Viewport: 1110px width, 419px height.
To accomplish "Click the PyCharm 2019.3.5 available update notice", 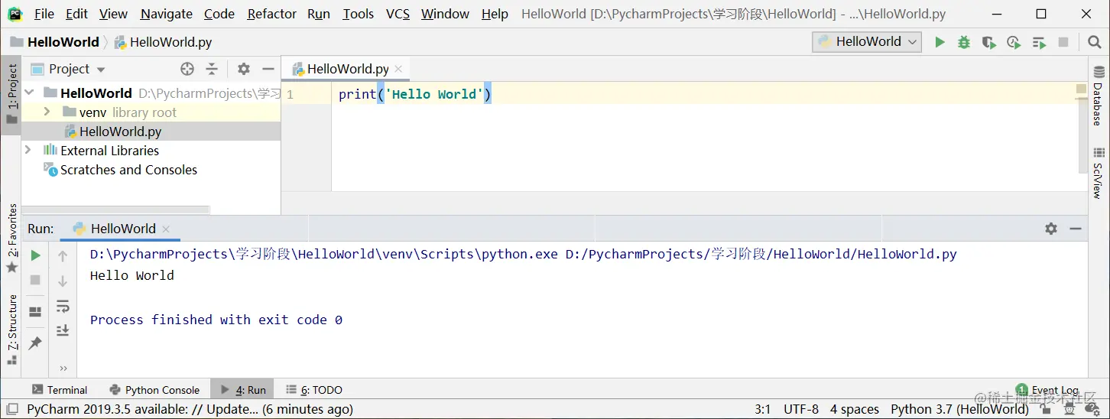I will pyautogui.click(x=190, y=410).
